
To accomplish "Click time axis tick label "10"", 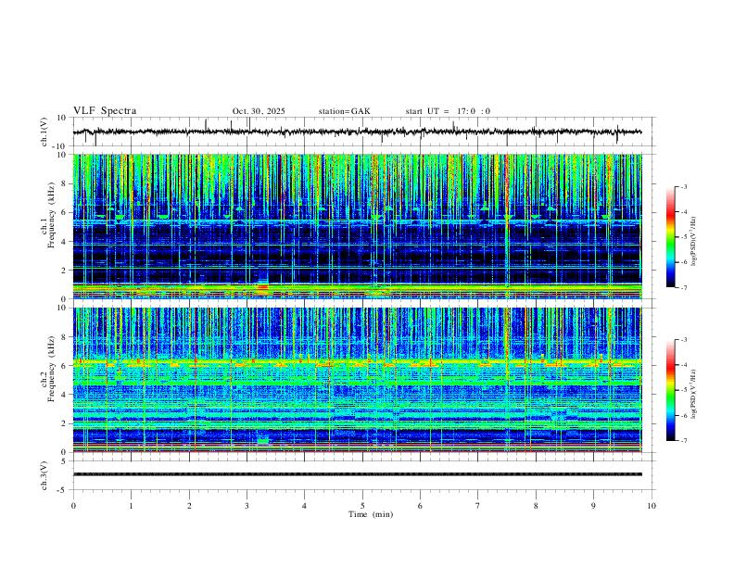I will click(x=652, y=506).
